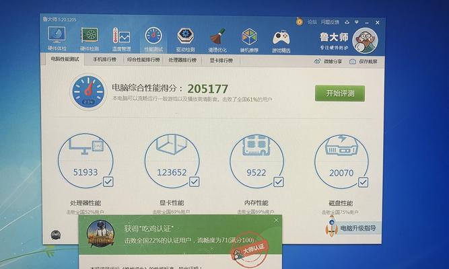Click the processor performance icon above 51933
Image resolution: width=449 pixels, height=269 pixels.
click(x=86, y=145)
